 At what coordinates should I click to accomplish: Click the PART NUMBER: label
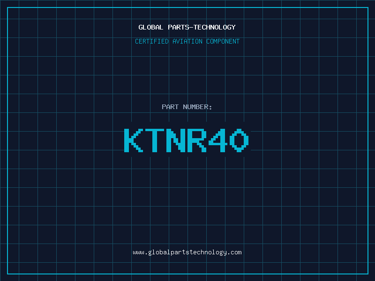[x=187, y=107]
